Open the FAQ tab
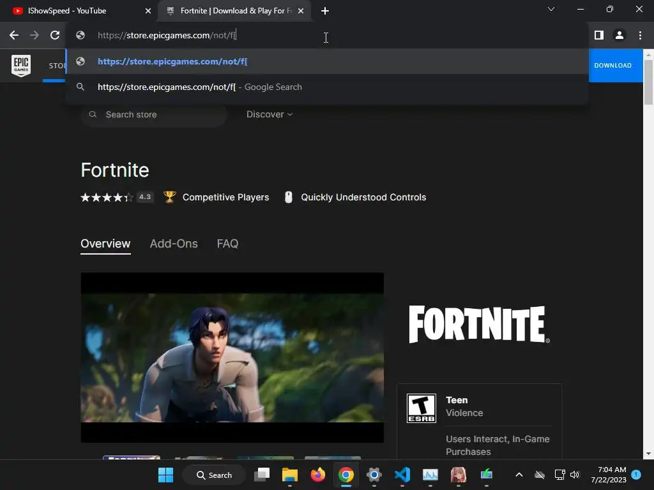 tap(227, 244)
